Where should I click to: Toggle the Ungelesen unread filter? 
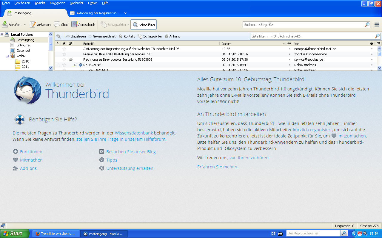76,36
